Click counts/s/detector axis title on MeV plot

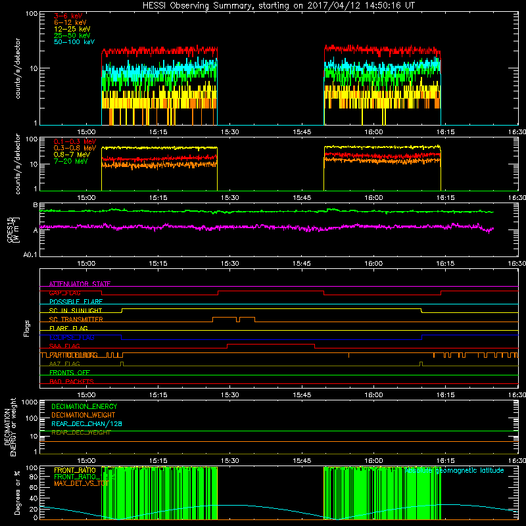[18, 164]
